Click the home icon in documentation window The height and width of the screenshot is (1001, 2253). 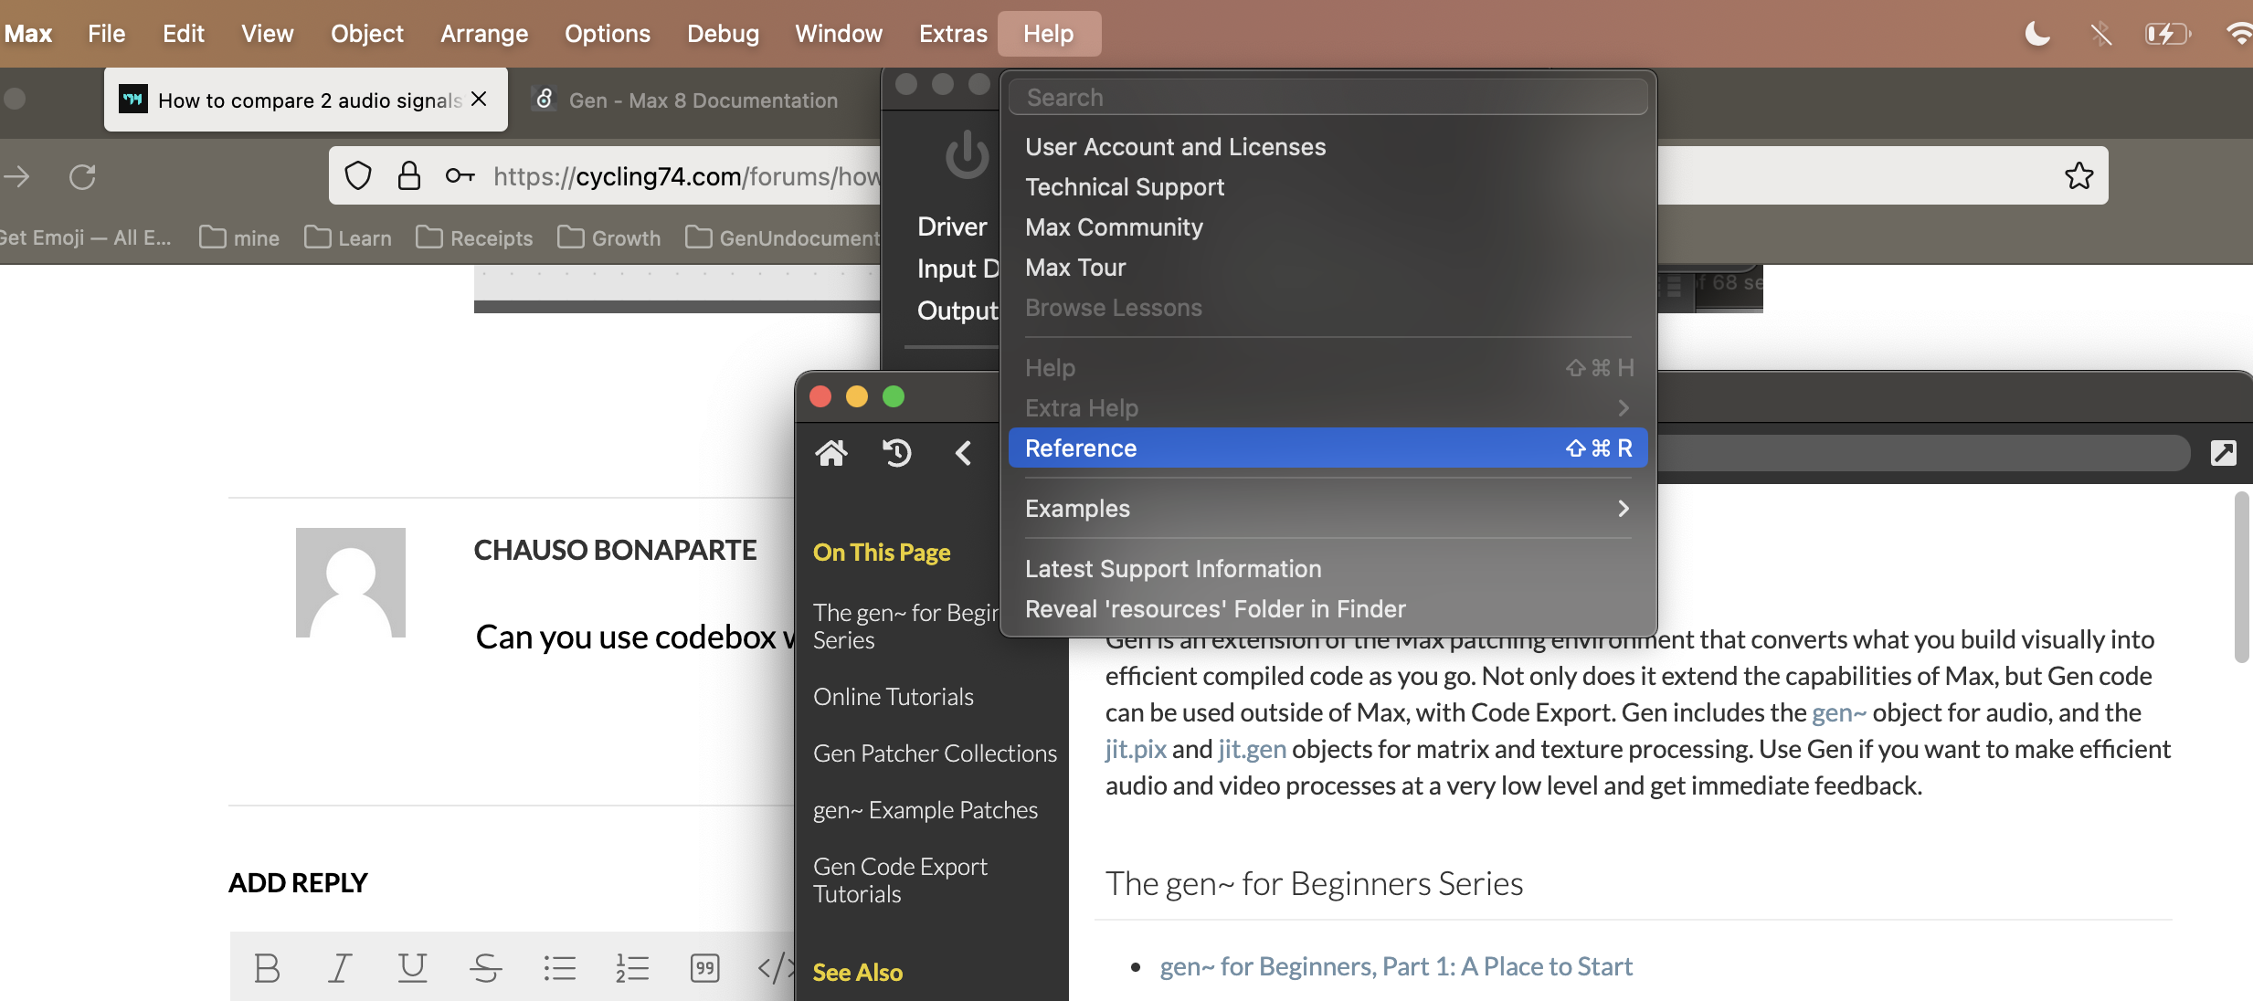pos(831,453)
